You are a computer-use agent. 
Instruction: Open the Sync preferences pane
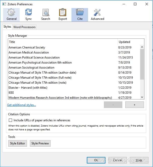[x=28, y=15]
